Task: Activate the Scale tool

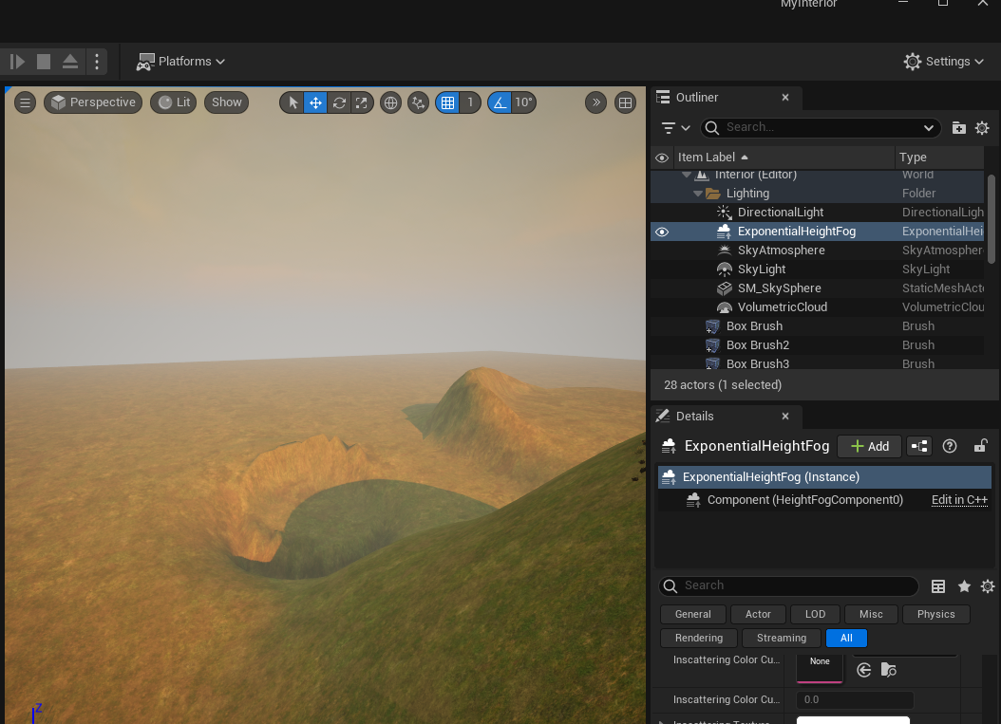Action: [x=361, y=102]
